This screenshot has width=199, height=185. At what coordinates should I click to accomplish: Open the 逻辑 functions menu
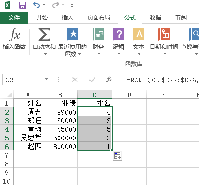point(118,41)
